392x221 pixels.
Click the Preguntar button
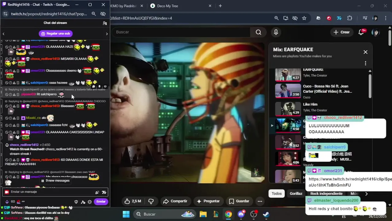(x=208, y=201)
